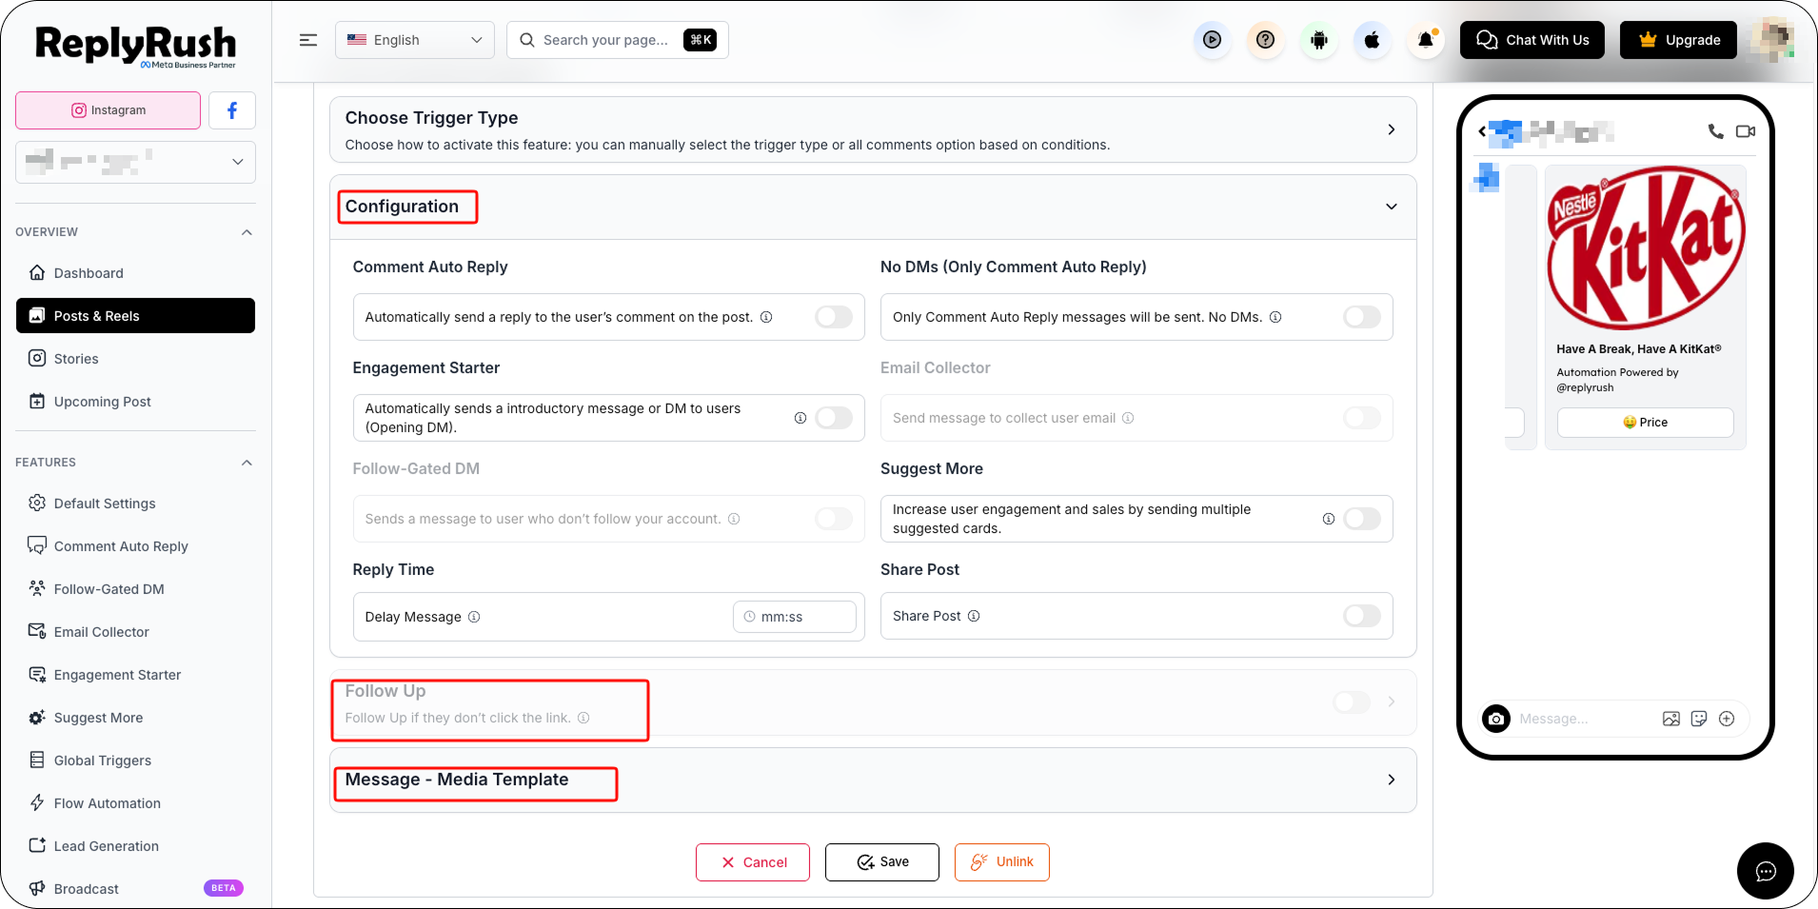1818x909 pixels.
Task: Click info icon beside No DMs description
Action: 1275,317
